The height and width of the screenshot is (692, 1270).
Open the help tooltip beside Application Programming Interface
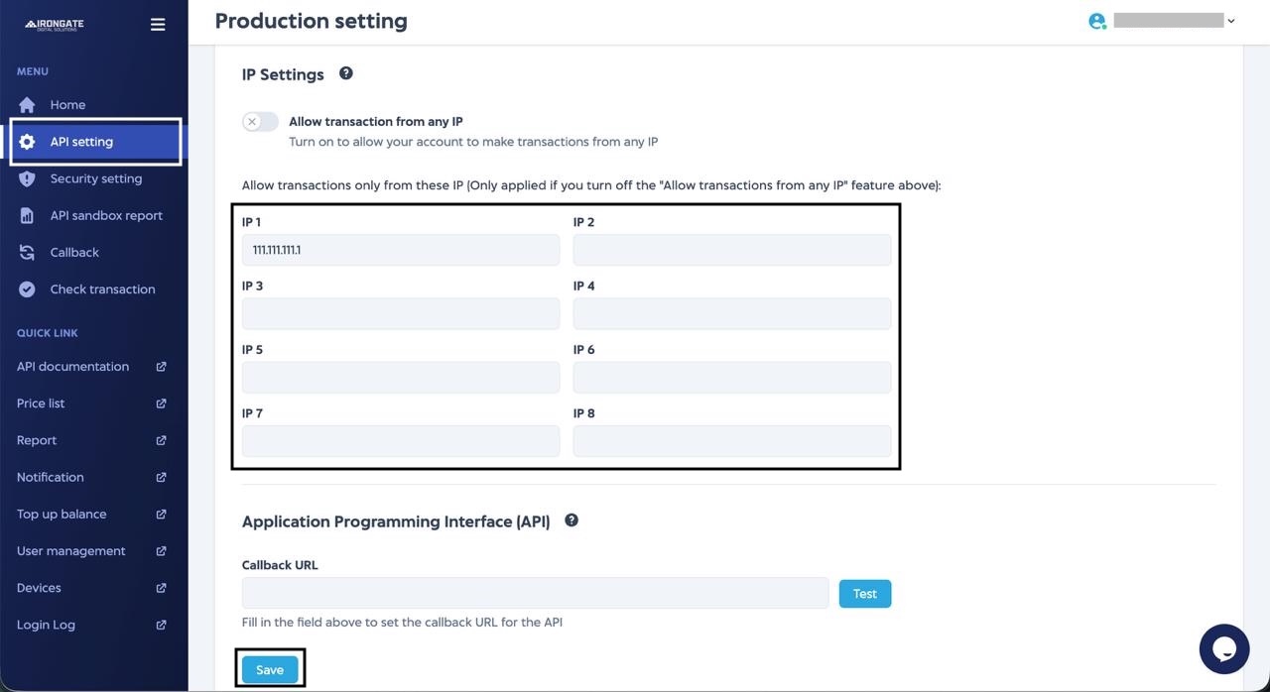(571, 519)
